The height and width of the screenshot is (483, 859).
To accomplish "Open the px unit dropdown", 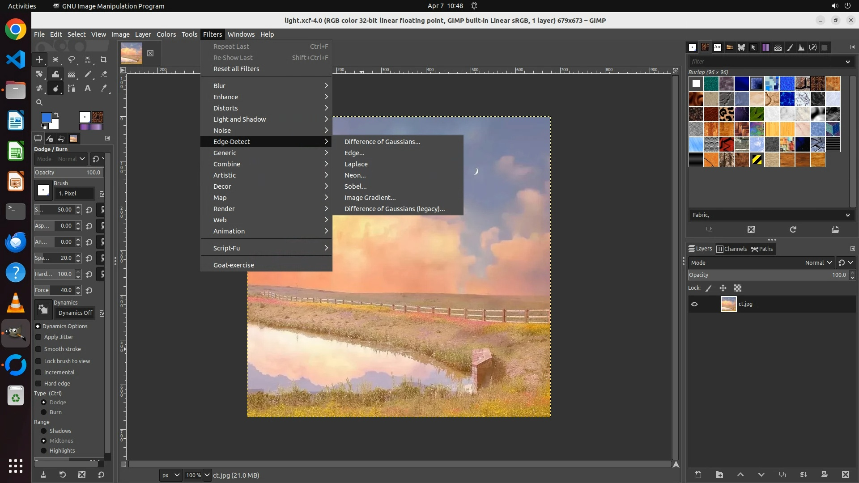I will [170, 475].
